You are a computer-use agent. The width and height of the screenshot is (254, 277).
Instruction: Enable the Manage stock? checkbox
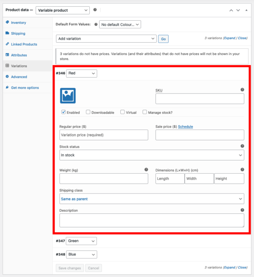click(x=145, y=112)
